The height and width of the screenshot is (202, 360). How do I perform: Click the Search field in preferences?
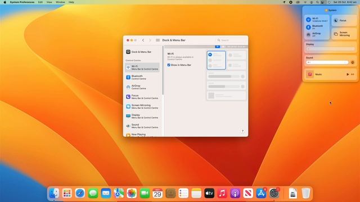[231, 40]
